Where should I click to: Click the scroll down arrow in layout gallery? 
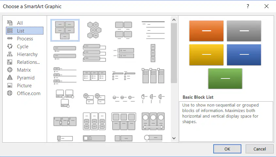click(174, 138)
